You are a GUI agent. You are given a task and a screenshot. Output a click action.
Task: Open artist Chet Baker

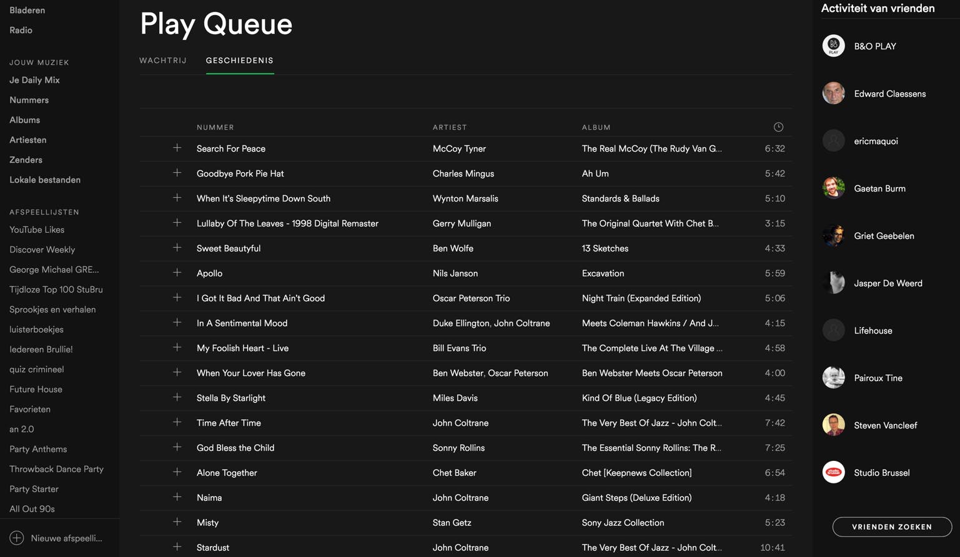[455, 473]
